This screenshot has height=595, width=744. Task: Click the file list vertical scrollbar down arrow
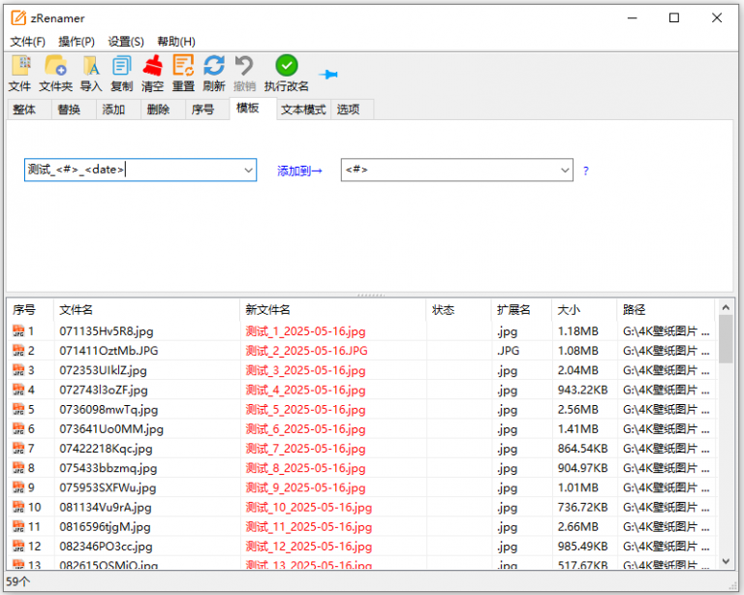pyautogui.click(x=726, y=561)
